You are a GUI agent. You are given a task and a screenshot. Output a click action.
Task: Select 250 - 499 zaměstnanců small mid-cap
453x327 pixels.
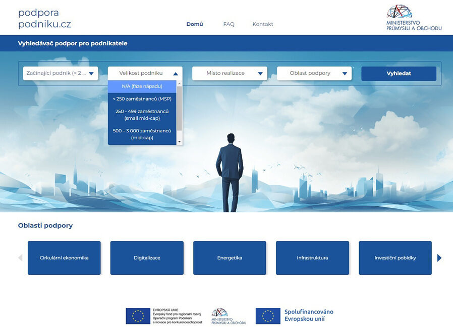(142, 115)
